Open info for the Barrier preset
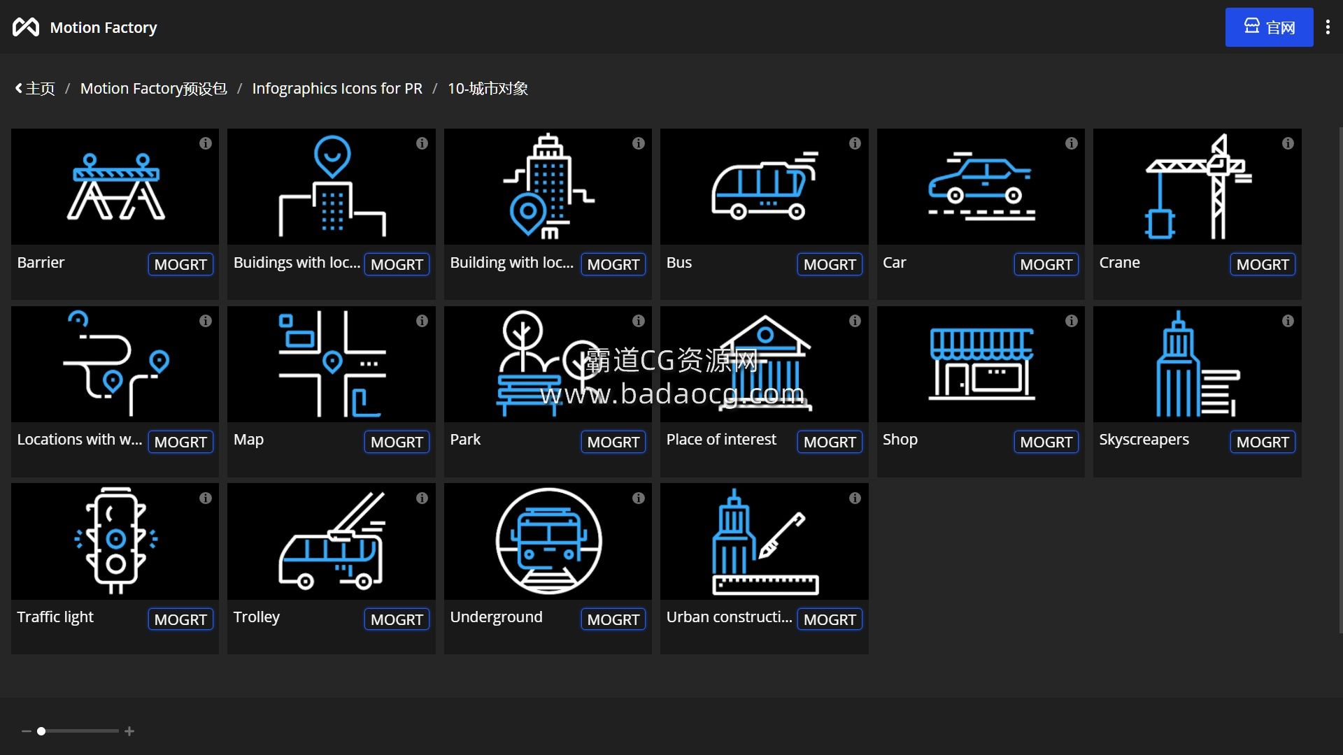 click(205, 143)
